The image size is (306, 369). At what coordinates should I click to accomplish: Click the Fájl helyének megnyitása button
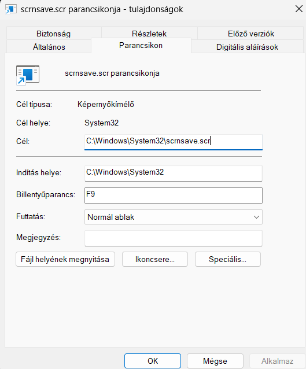pyautogui.click(x=65, y=259)
